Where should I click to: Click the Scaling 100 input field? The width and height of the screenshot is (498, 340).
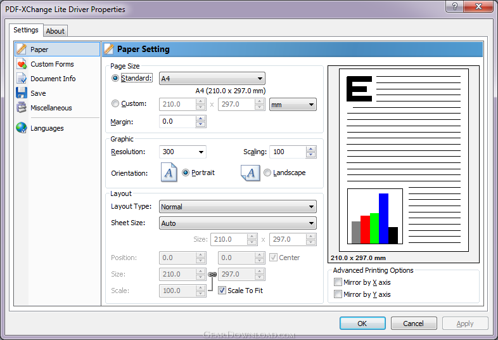[288, 152]
